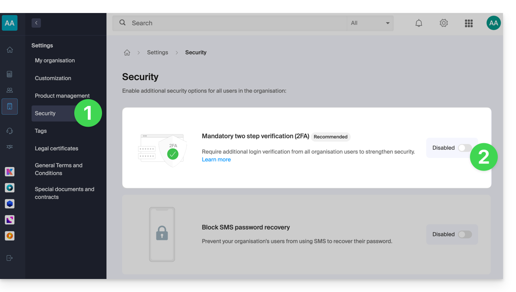Click the home icon in left rail
The width and height of the screenshot is (516, 292).
tap(10, 50)
